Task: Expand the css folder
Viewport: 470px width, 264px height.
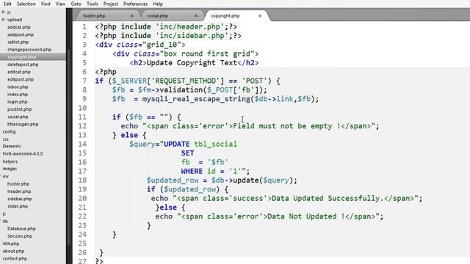Action: (5, 139)
